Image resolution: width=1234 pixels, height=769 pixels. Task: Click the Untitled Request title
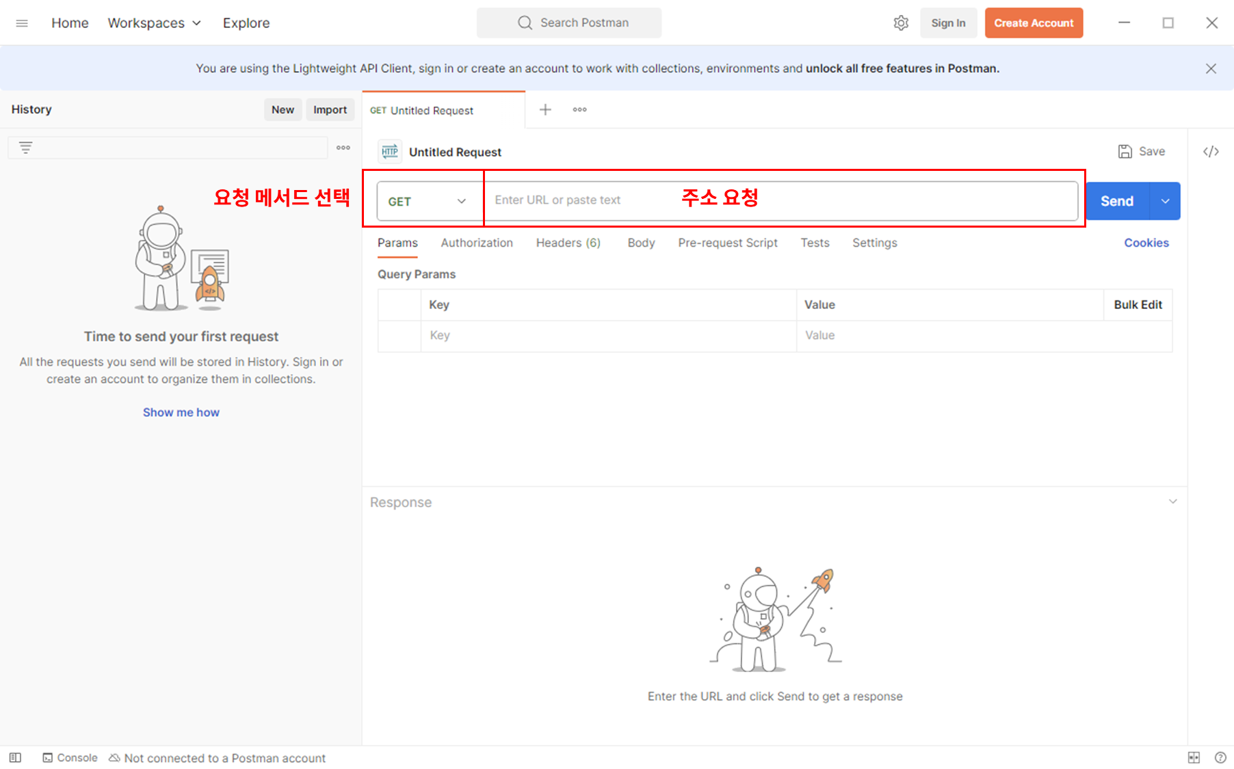tap(455, 152)
